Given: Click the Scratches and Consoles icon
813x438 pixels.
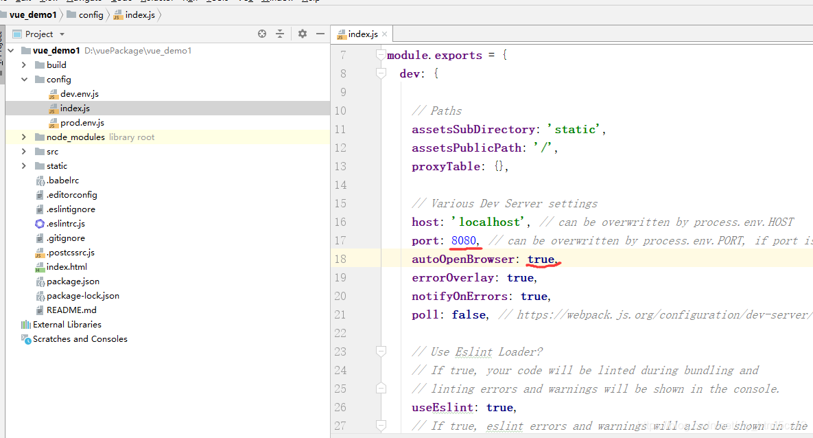Looking at the screenshot, I should 26,339.
